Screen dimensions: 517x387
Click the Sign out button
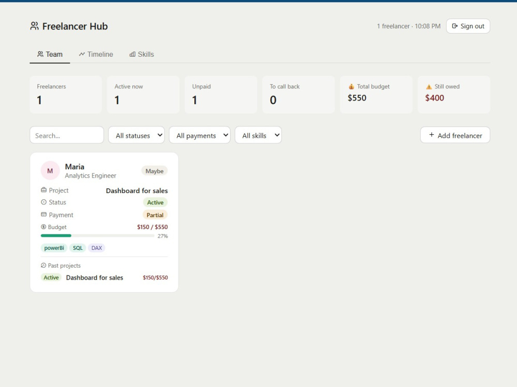coord(468,26)
